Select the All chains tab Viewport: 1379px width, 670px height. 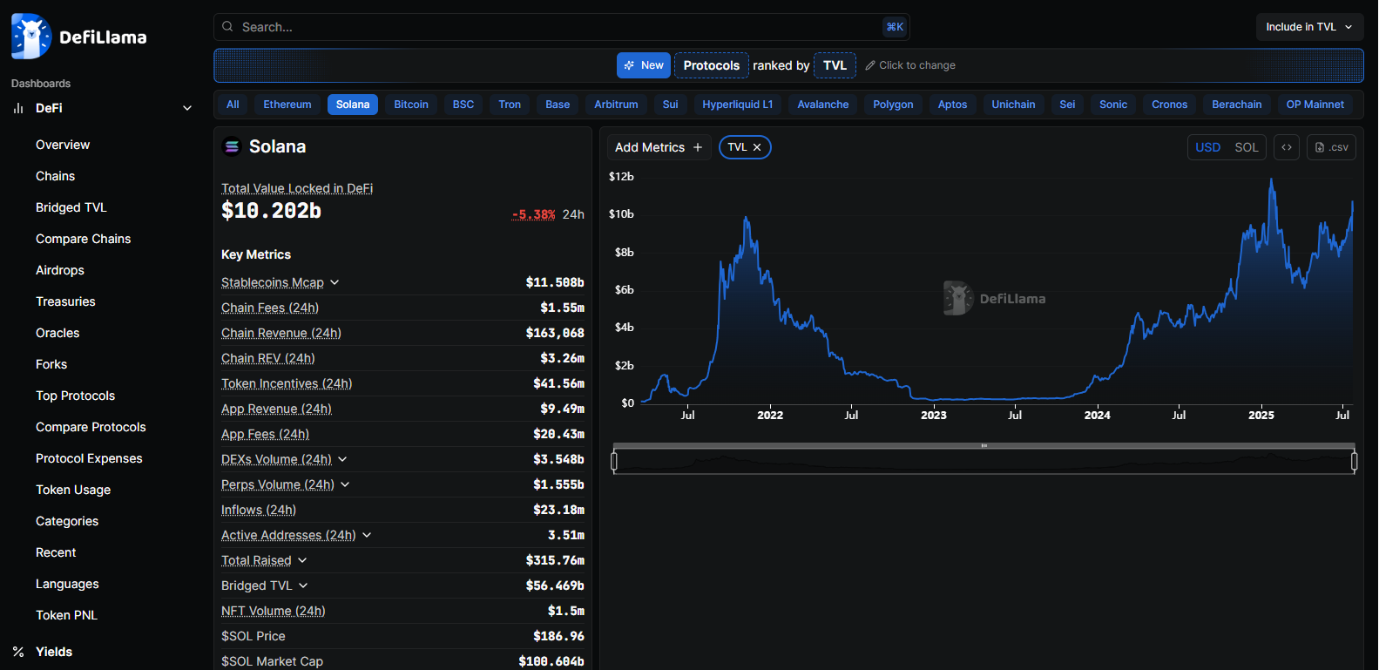click(233, 105)
